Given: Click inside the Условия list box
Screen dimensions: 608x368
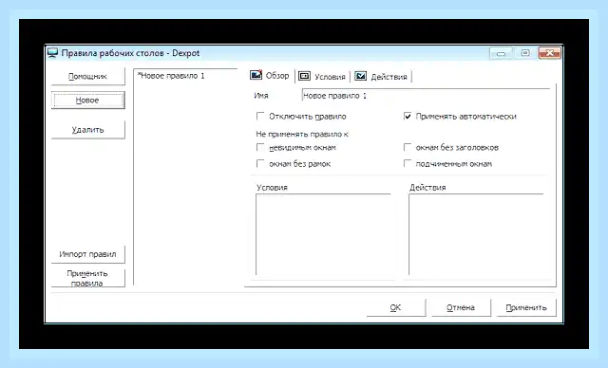Looking at the screenshot, I should pos(323,234).
